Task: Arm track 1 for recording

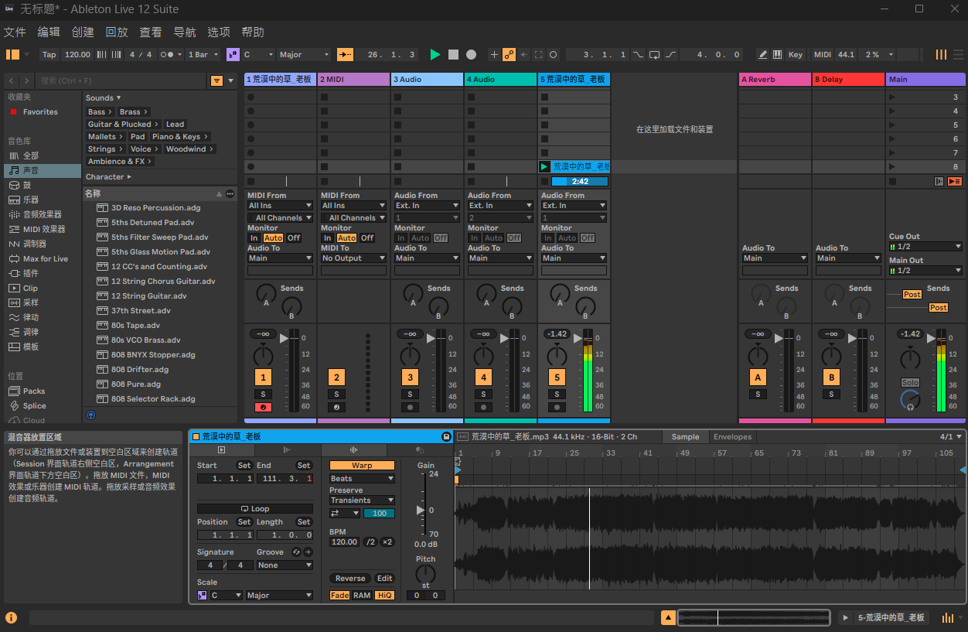Action: tap(264, 407)
